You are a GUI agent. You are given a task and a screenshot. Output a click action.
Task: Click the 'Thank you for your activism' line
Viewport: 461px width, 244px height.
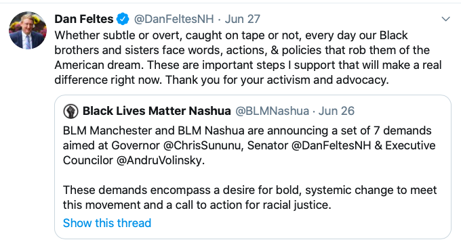pyautogui.click(x=277, y=80)
